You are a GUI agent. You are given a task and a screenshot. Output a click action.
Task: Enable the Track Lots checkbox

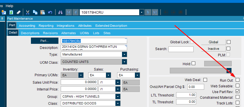click(x=237, y=102)
